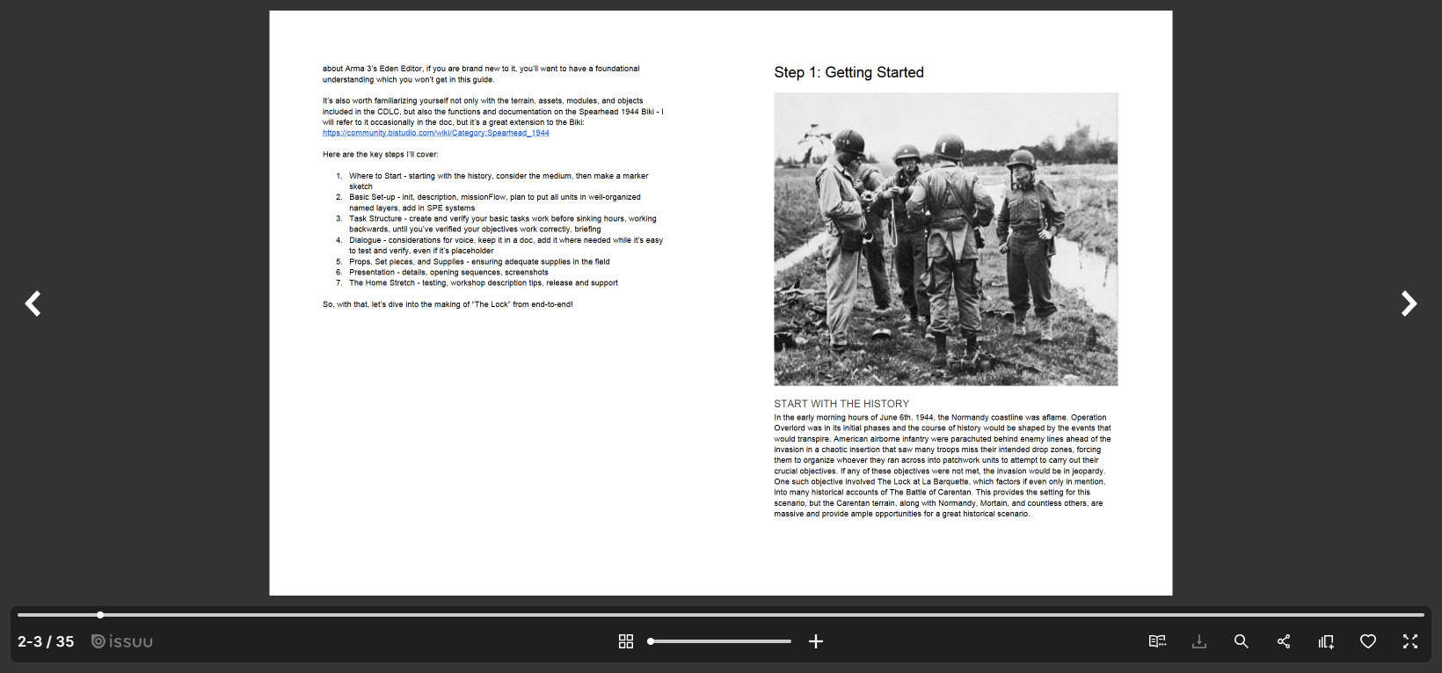Open the page thumbnails grid view
This screenshot has height=673, width=1442.
[x=626, y=641]
